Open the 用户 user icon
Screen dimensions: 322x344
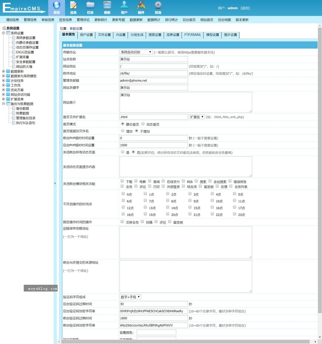(x=124, y=5)
